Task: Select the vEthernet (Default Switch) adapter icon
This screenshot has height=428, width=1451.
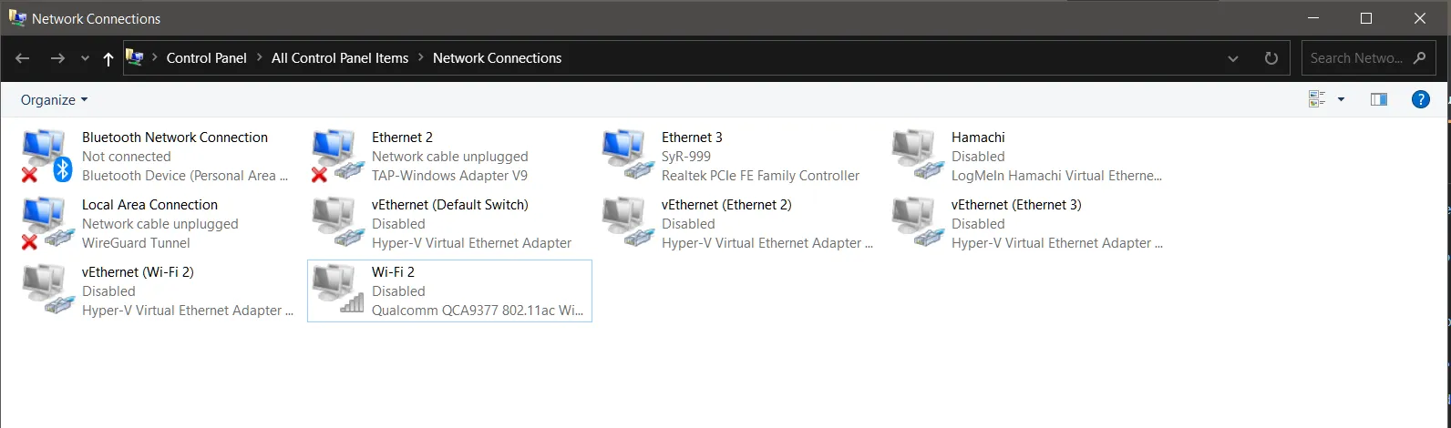Action: click(335, 223)
